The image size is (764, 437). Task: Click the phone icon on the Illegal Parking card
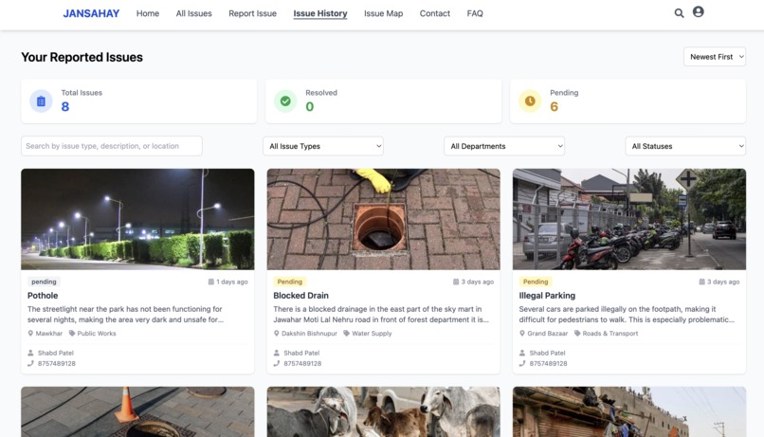pyautogui.click(x=522, y=364)
